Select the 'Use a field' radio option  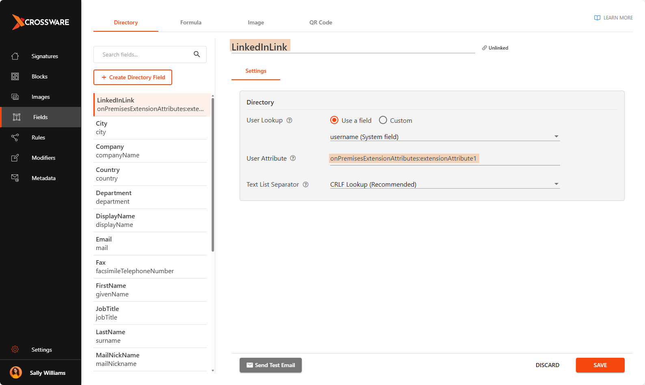pyautogui.click(x=334, y=120)
